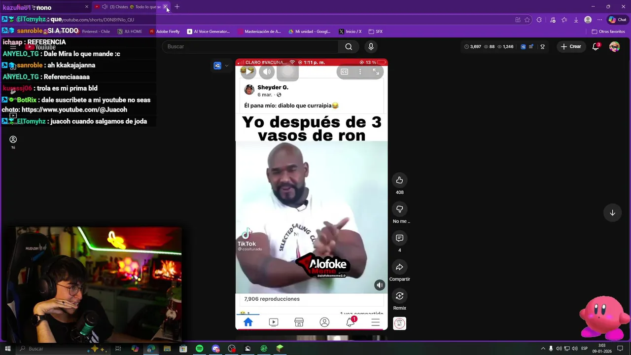Viewport: 631px width, 355px height.
Task: Mute the short with the volume button
Action: tap(267, 72)
